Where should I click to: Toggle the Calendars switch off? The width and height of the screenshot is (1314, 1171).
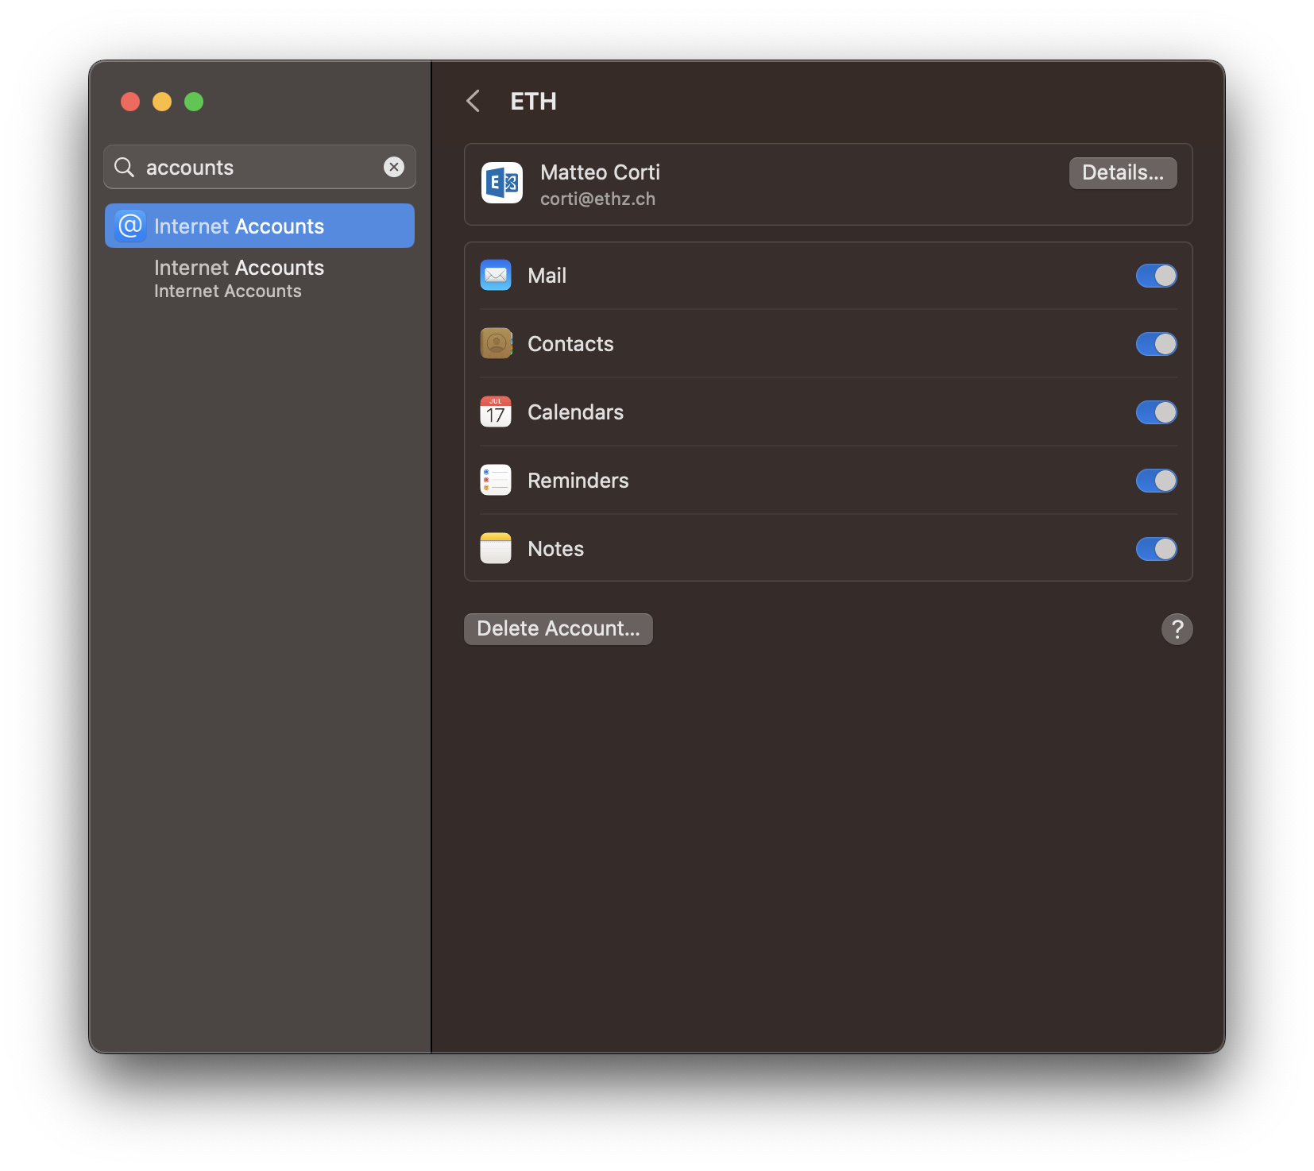pyautogui.click(x=1157, y=412)
